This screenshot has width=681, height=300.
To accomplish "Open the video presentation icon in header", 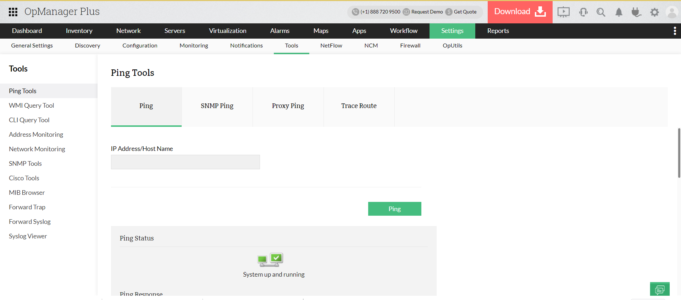I will [563, 12].
